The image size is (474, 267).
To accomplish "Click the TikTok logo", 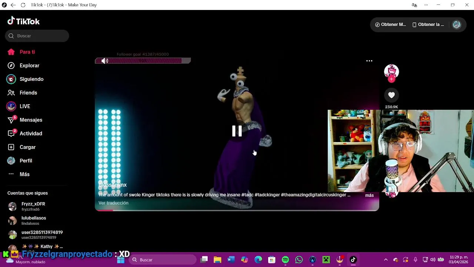I will click(23, 21).
